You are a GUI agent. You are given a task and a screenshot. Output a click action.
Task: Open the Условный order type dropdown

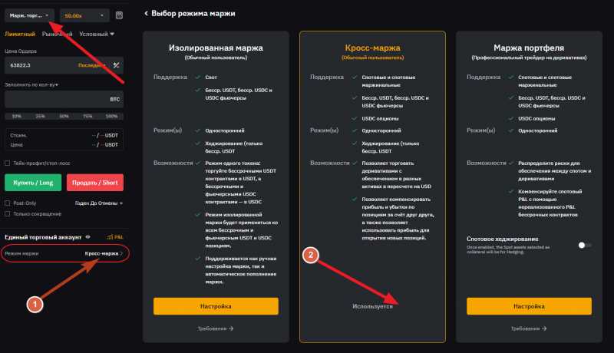pyautogui.click(x=96, y=34)
